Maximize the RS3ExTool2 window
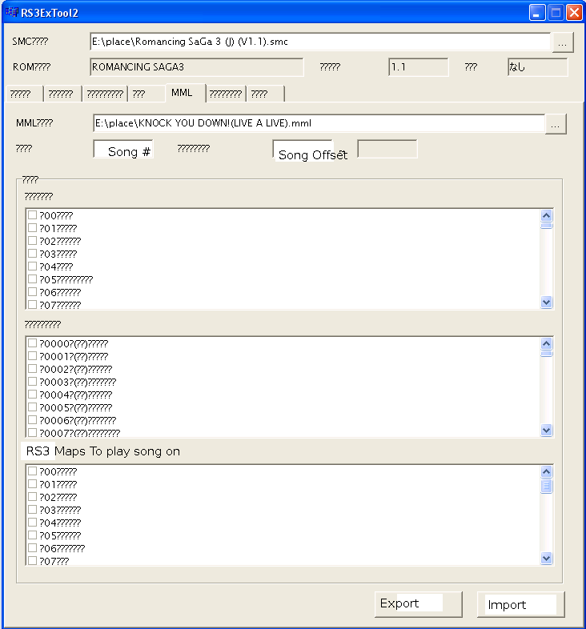 [x=556, y=13]
